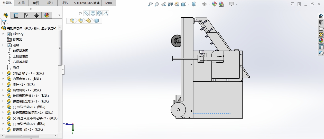Open the tree filter funnel dropdown
324x139 pixels.
point(5,22)
